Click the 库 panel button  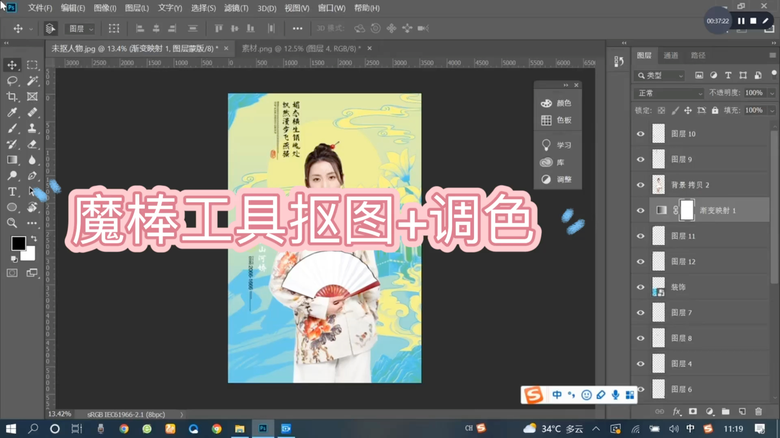(557, 162)
